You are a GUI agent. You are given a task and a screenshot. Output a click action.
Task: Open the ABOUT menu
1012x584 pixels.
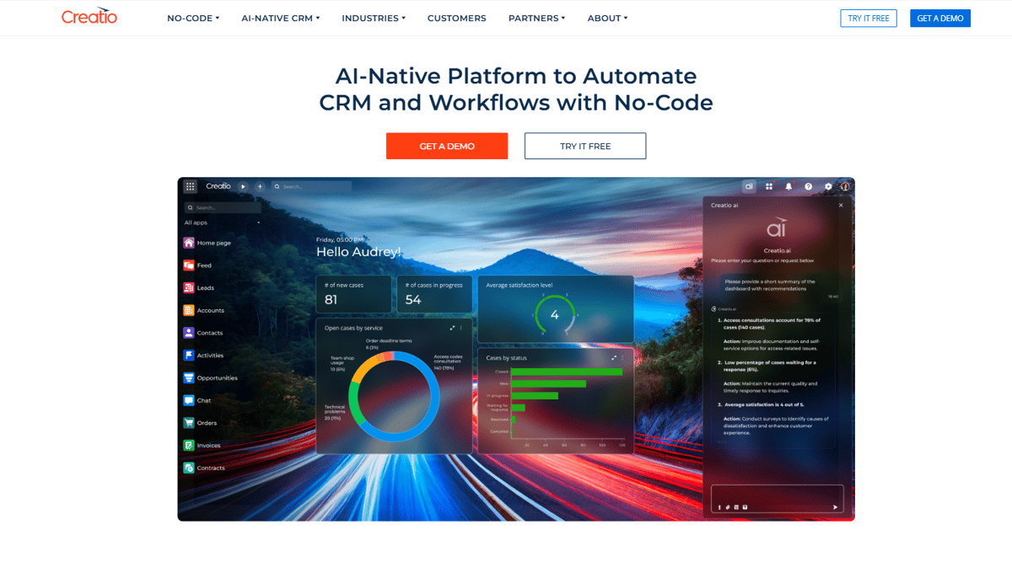[x=607, y=18]
